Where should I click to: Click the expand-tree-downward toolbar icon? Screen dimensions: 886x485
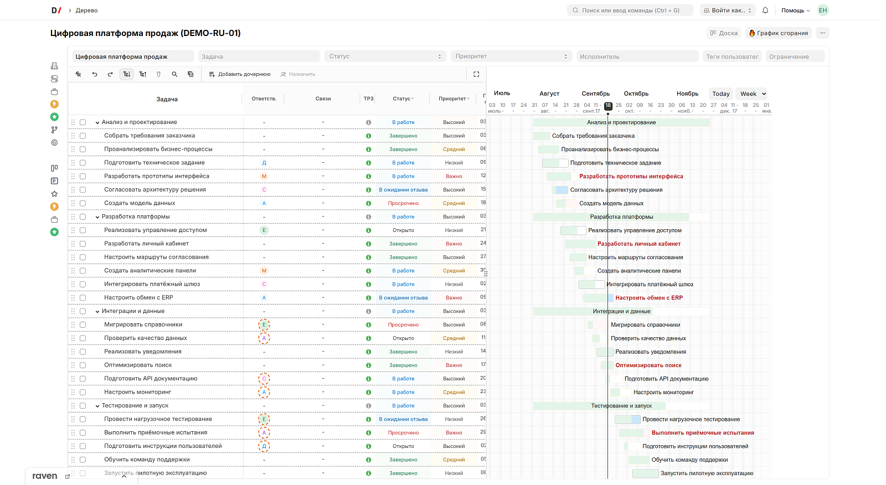127,74
